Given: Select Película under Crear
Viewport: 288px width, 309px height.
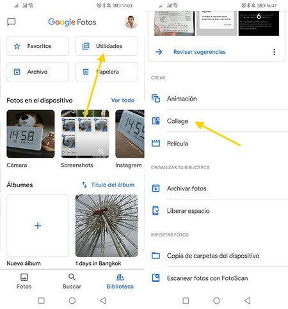Looking at the screenshot, I should tap(216, 144).
